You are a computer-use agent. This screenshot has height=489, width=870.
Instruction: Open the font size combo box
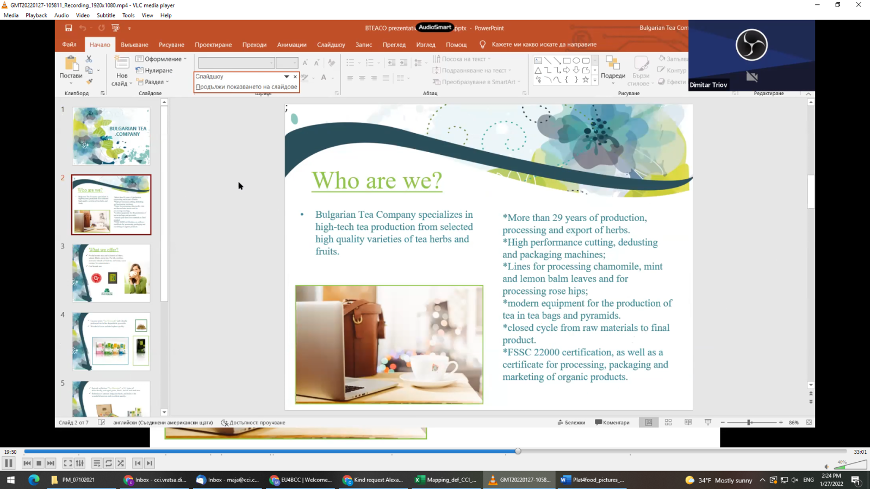click(287, 62)
